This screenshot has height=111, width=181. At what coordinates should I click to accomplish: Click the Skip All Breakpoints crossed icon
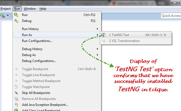click(16, 93)
